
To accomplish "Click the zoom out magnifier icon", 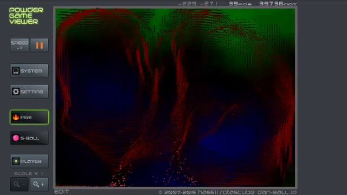I will [20, 184].
